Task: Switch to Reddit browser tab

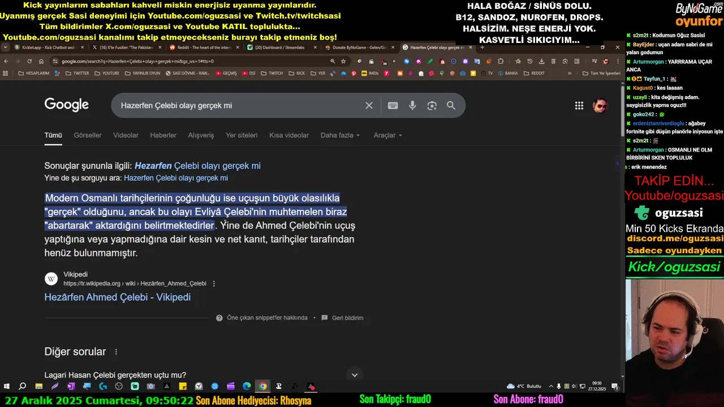Action: (204, 47)
